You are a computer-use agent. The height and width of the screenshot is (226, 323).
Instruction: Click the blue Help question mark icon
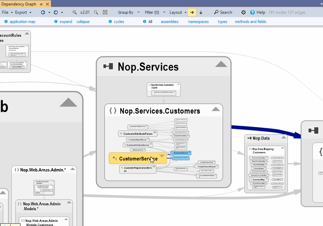pos(252,12)
